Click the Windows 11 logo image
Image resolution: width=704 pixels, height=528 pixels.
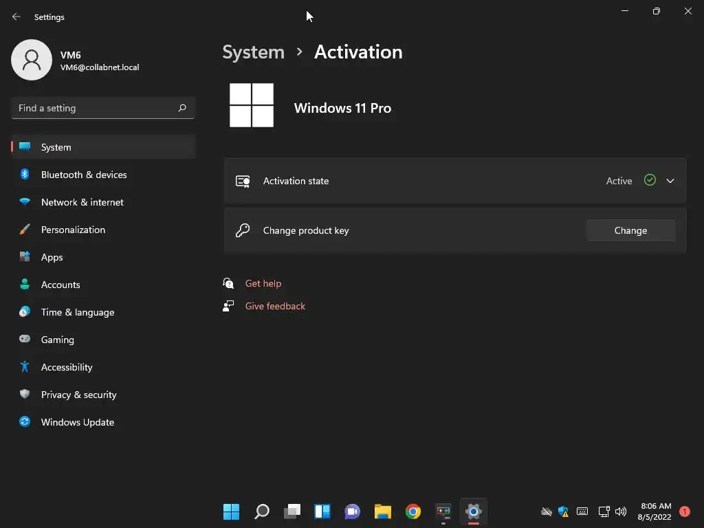click(252, 105)
